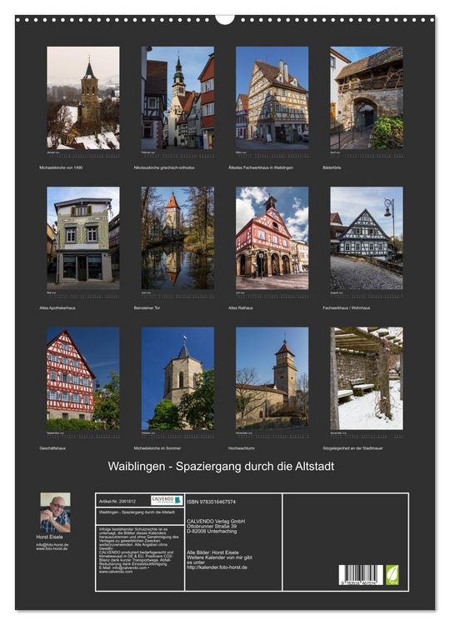The height and width of the screenshot is (625, 450).
Task: Click the barcode at bottom right
Action: pos(361,575)
